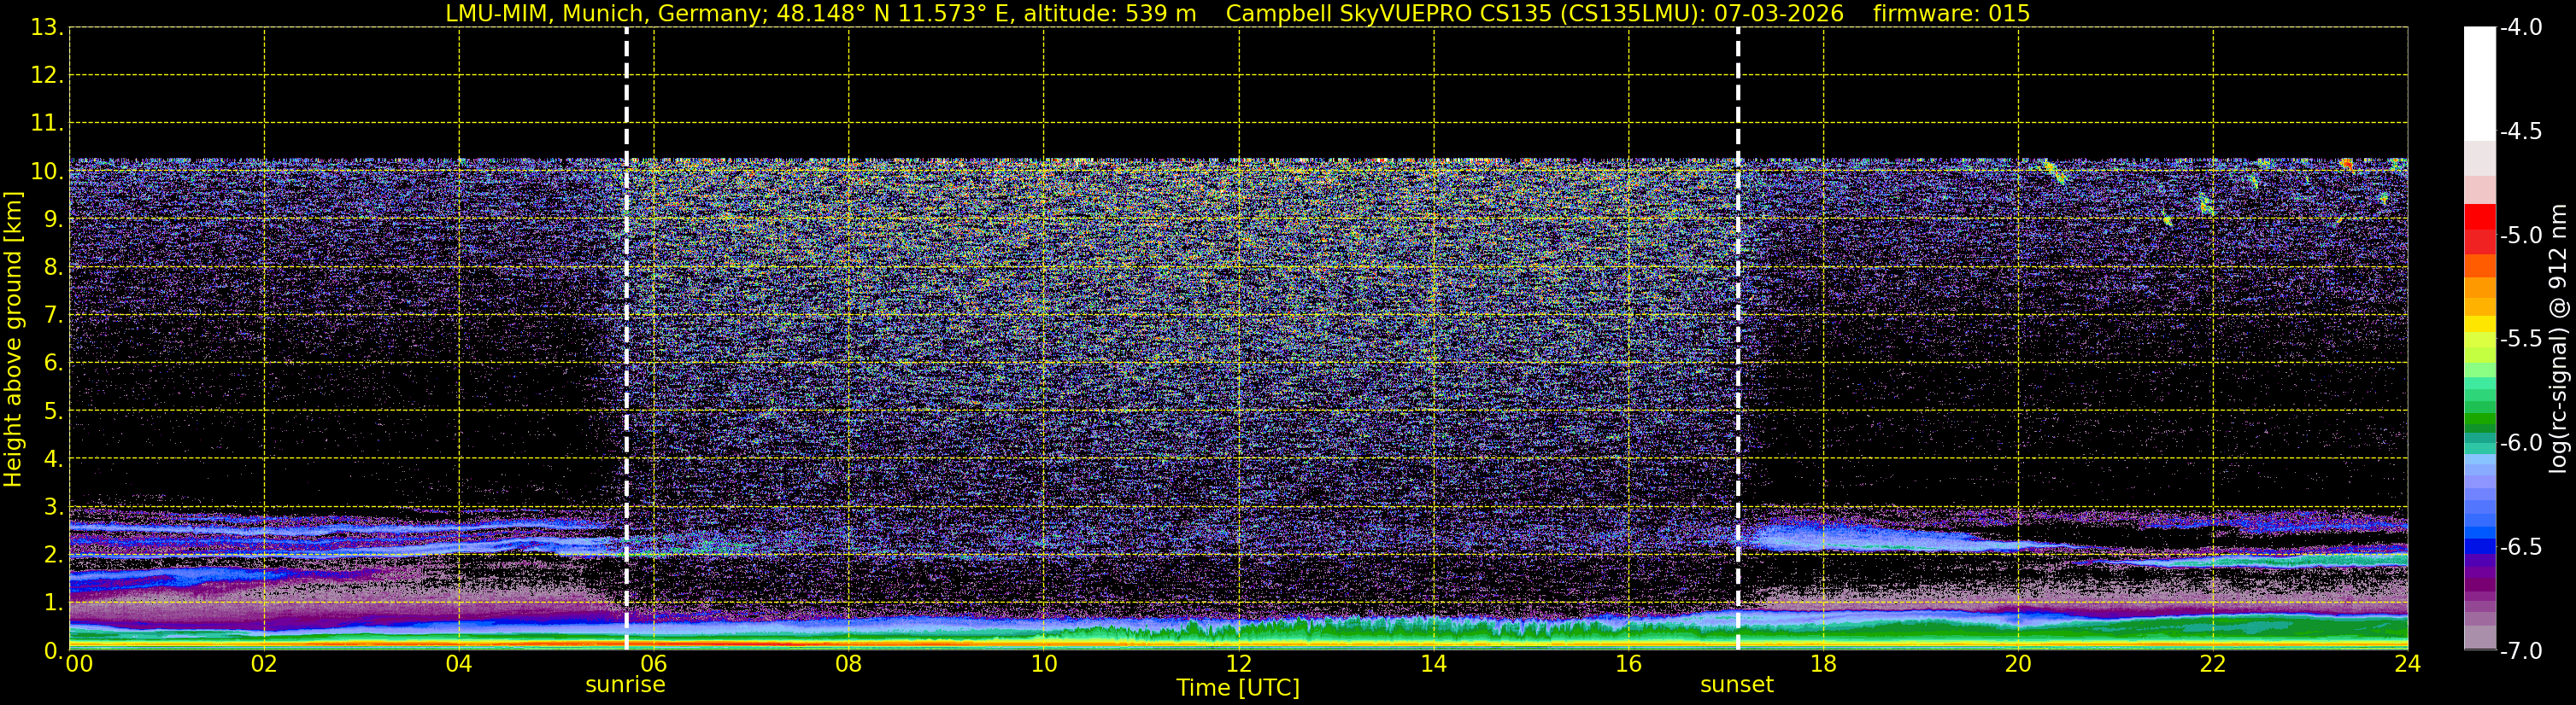2576x705 pixels.
Task: Click the height tick '4.'
Action: pos(54,459)
